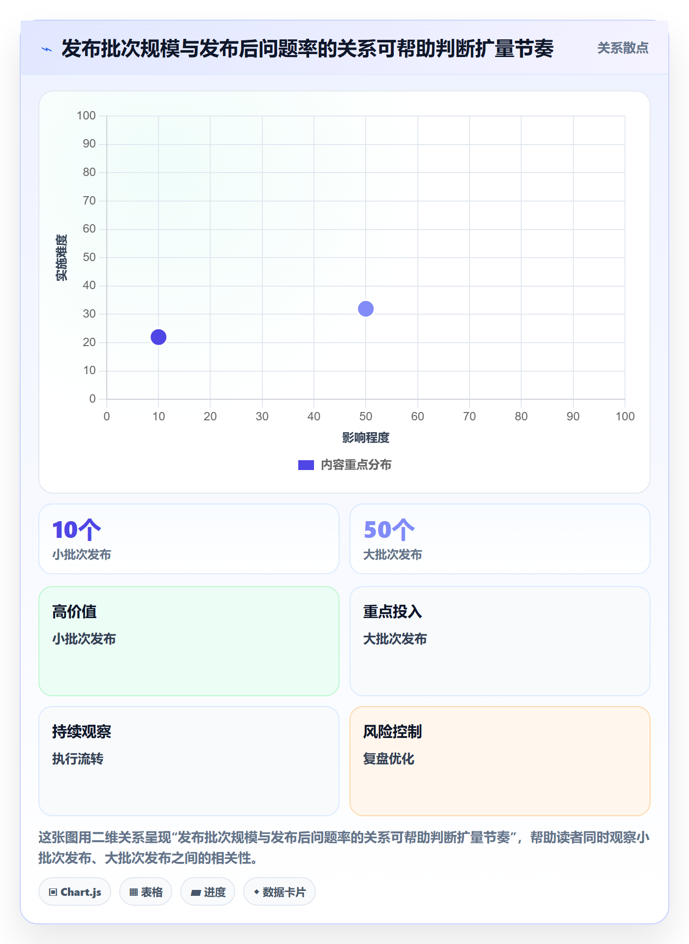The height and width of the screenshot is (944, 689).
Task: Select the 持续观察 quadrant card
Action: tap(189, 761)
